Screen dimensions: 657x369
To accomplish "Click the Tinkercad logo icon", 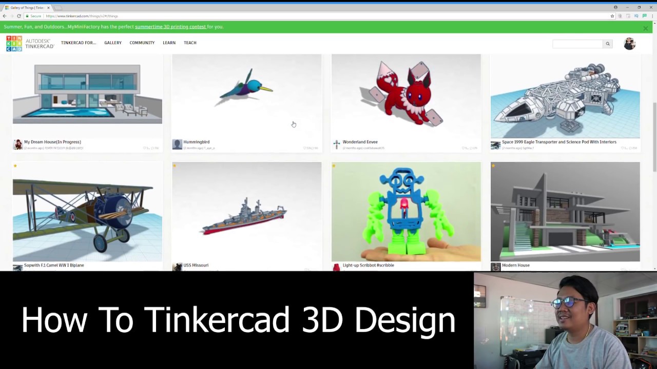I will [14, 44].
